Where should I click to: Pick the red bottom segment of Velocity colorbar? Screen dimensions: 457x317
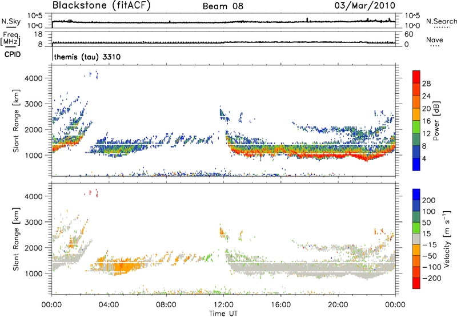click(416, 283)
